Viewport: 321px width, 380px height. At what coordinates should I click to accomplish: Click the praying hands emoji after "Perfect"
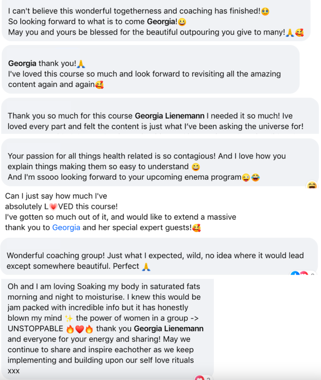pos(146,267)
